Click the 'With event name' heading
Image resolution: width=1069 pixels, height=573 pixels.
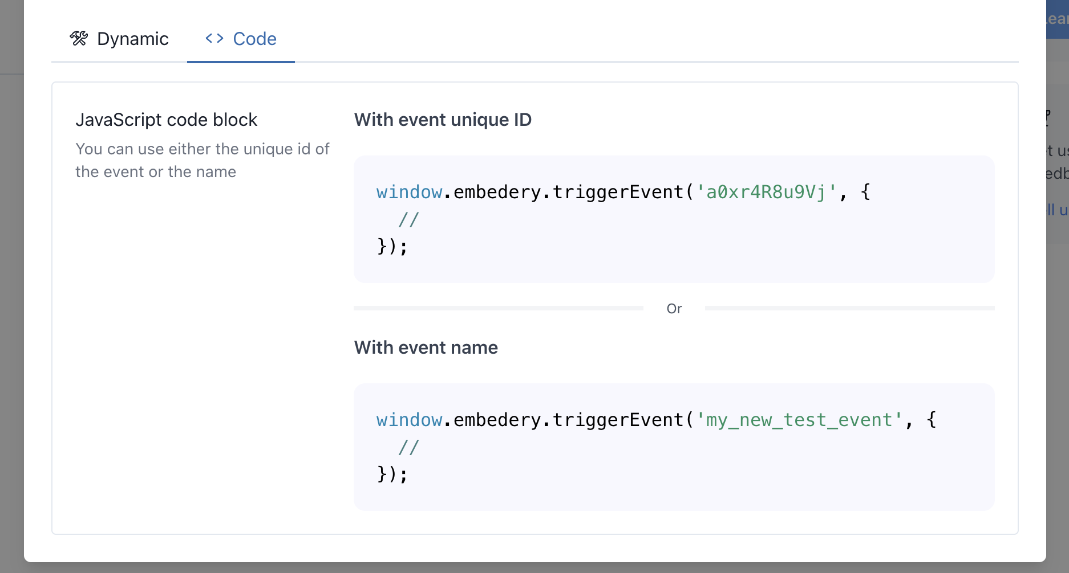pos(426,347)
